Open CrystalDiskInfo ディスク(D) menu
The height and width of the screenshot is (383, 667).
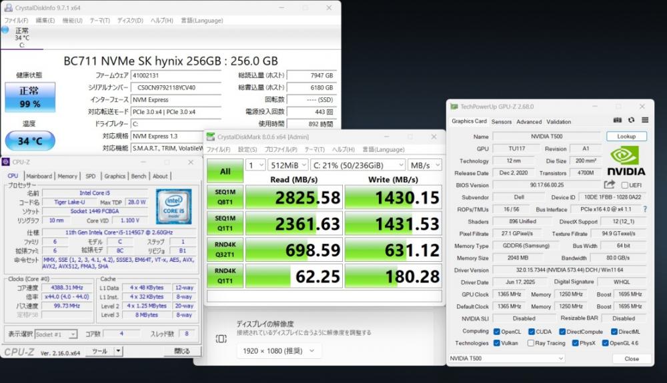(130, 21)
